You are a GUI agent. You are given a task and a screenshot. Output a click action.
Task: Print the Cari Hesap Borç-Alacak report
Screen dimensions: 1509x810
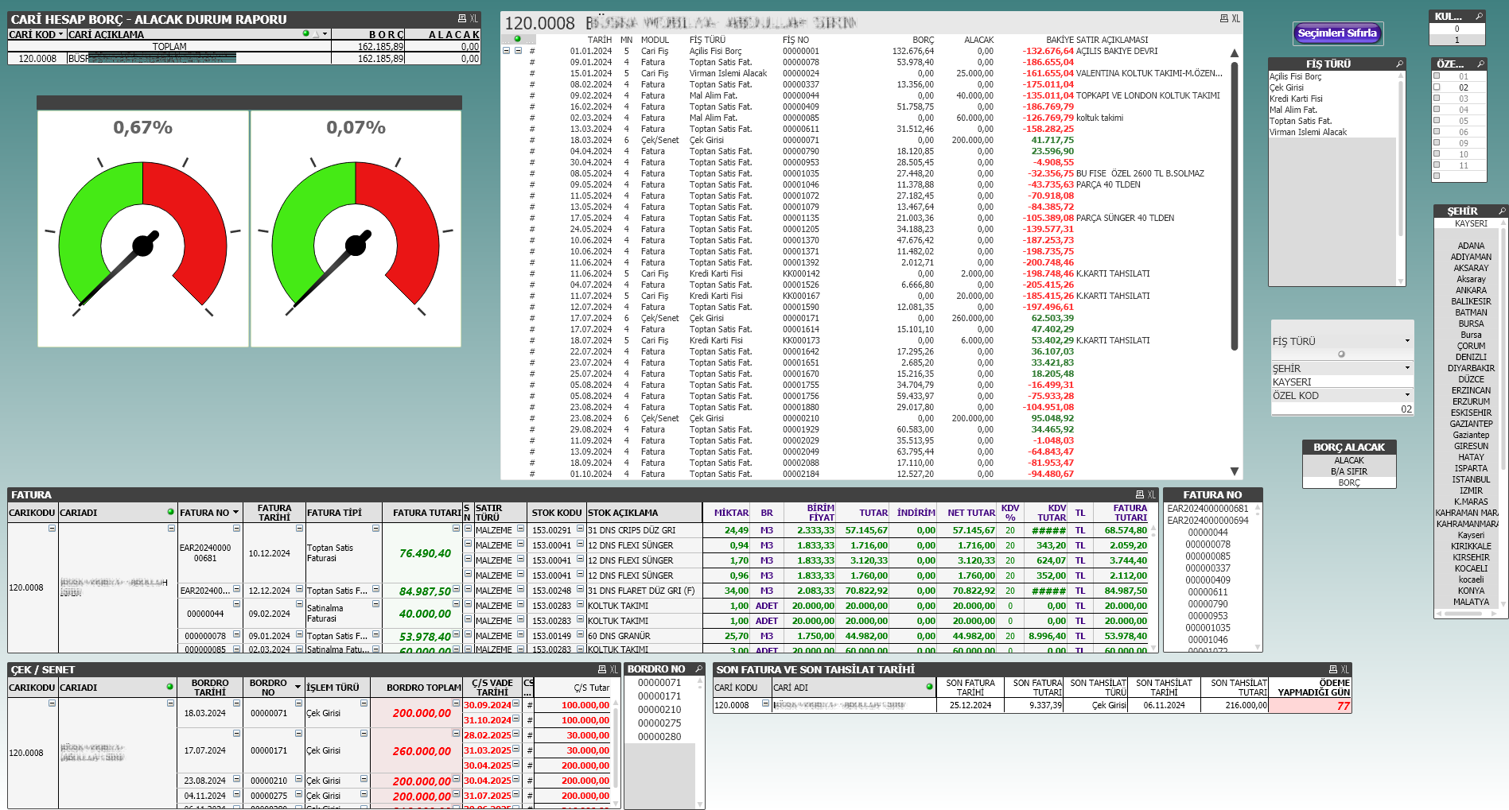(x=461, y=18)
